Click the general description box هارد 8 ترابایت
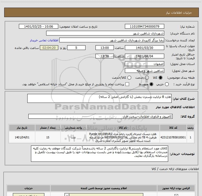 (x=99, y=98)
